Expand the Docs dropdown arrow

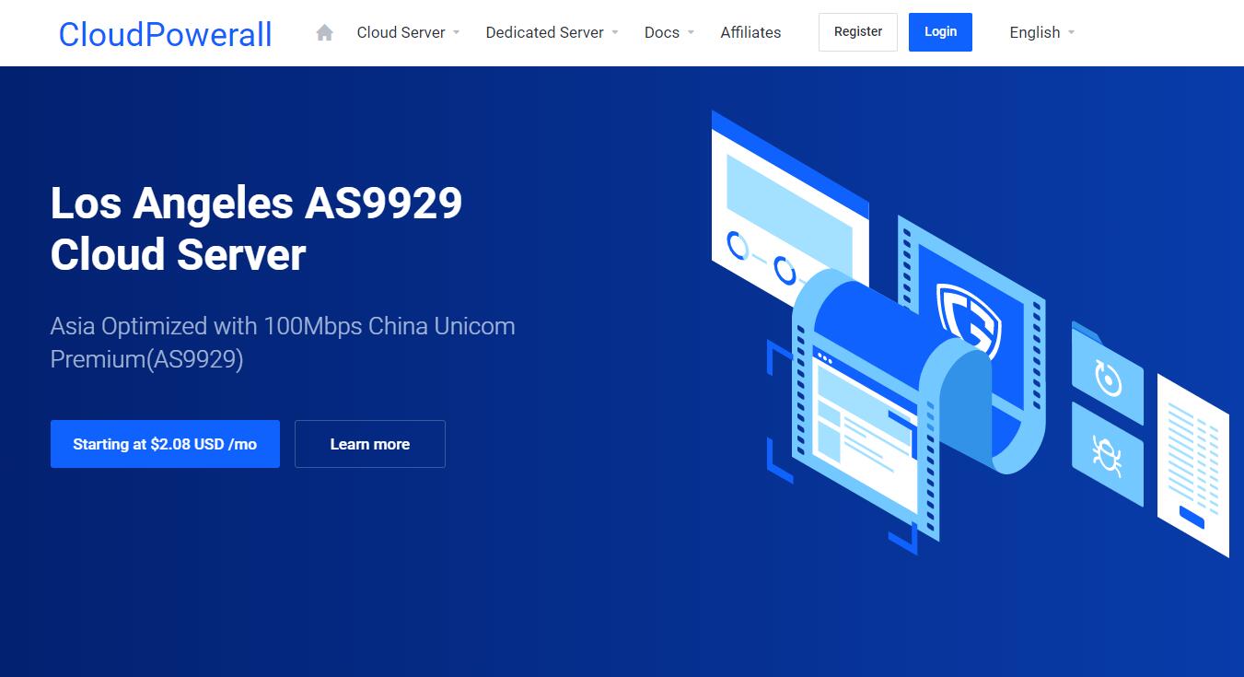691,33
